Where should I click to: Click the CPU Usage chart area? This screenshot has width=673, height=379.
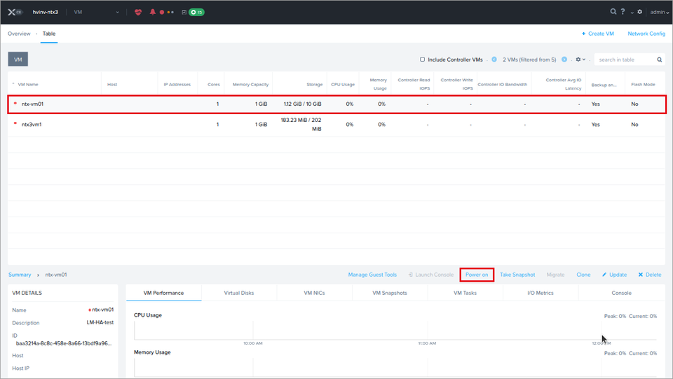tap(395, 330)
